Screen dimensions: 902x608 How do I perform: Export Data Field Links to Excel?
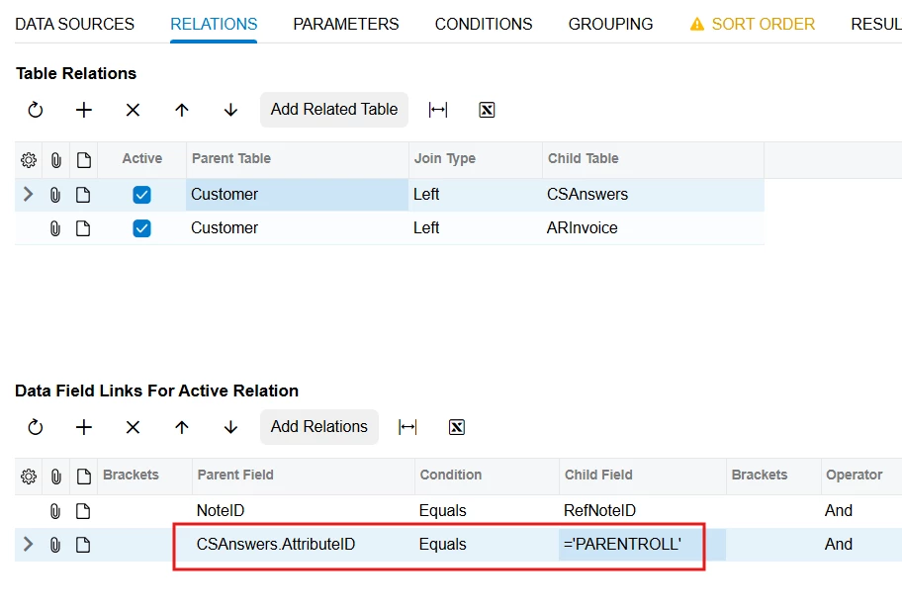[x=457, y=427]
